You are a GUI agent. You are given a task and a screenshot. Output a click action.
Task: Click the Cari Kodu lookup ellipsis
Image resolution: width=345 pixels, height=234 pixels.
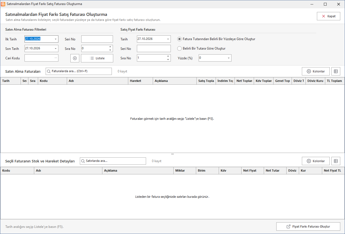point(56,58)
